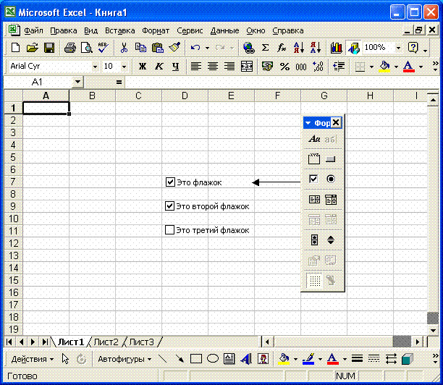Open a file using the Open folder icon
The width and height of the screenshot is (443, 385).
32,48
